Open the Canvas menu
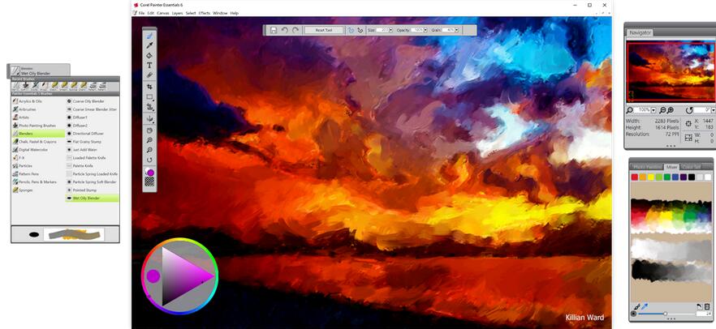 tap(163, 13)
